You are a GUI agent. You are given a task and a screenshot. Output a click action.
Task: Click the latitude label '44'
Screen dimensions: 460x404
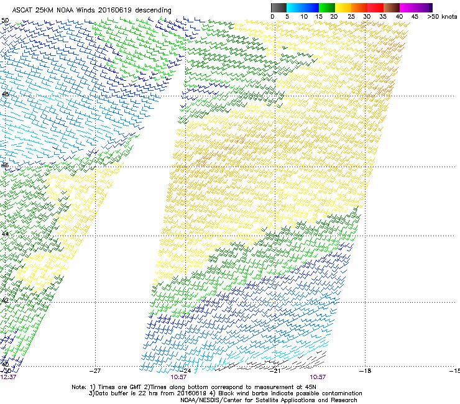(x=5, y=234)
